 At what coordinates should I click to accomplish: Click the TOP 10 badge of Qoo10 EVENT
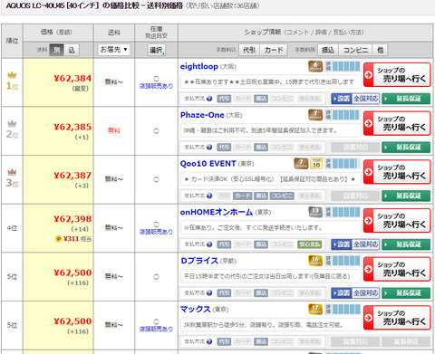click(316, 164)
